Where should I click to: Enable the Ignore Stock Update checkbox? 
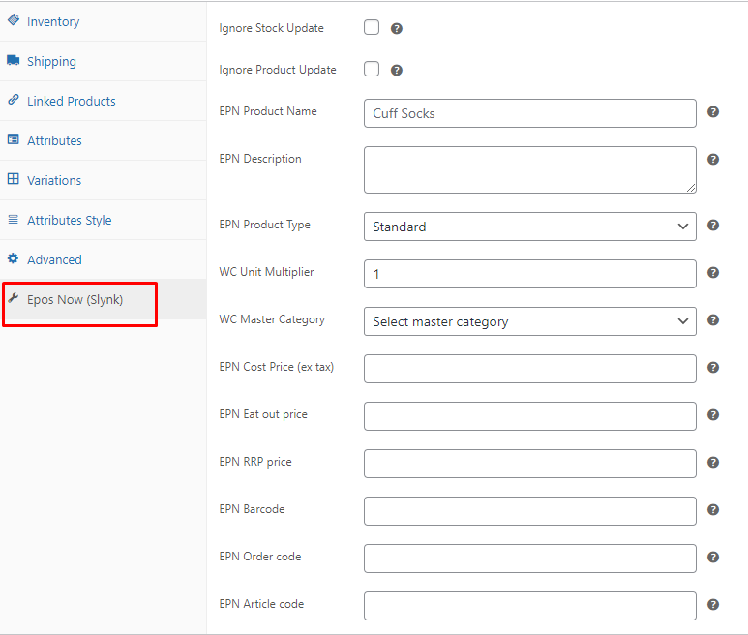click(x=372, y=27)
